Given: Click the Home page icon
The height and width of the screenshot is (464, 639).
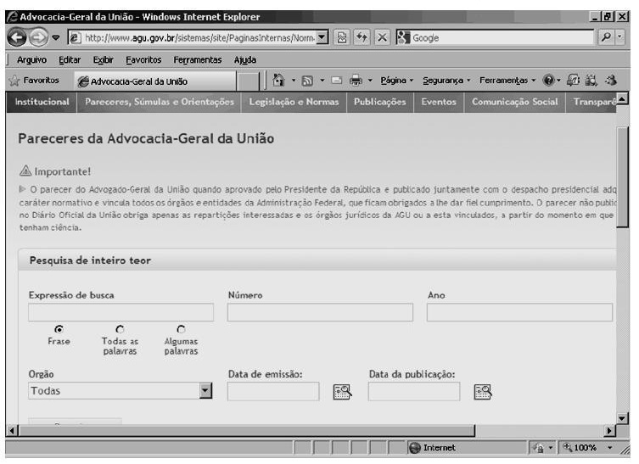Looking at the screenshot, I should pos(278,80).
